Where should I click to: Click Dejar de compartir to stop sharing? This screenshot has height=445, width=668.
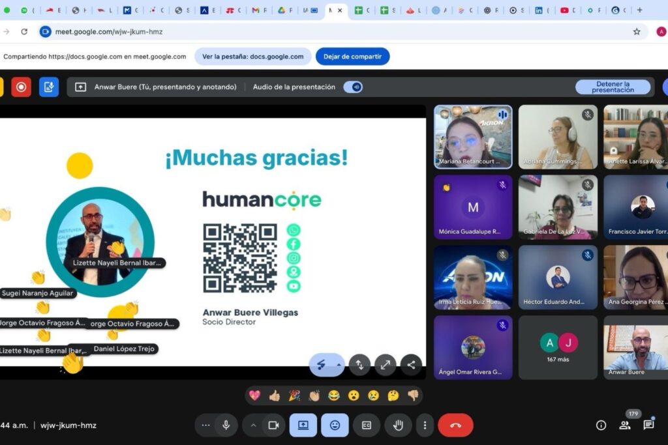(x=352, y=56)
